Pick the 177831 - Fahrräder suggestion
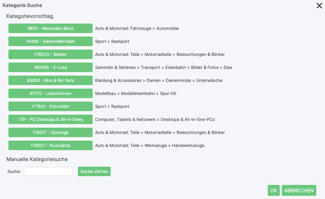325x199 pixels. coord(51,107)
